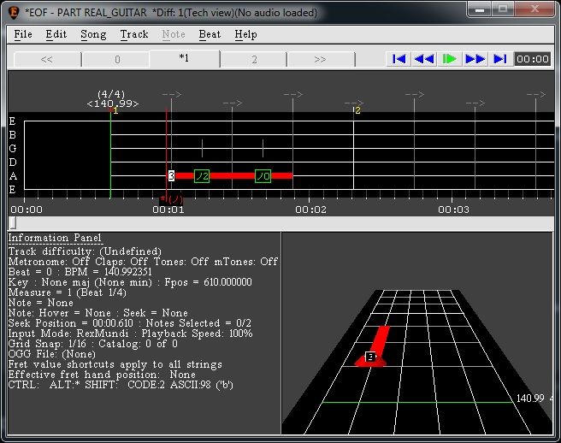Viewport: 561px width, 443px height.
Task: Click the <140.99> tempo label
Action: 113,103
